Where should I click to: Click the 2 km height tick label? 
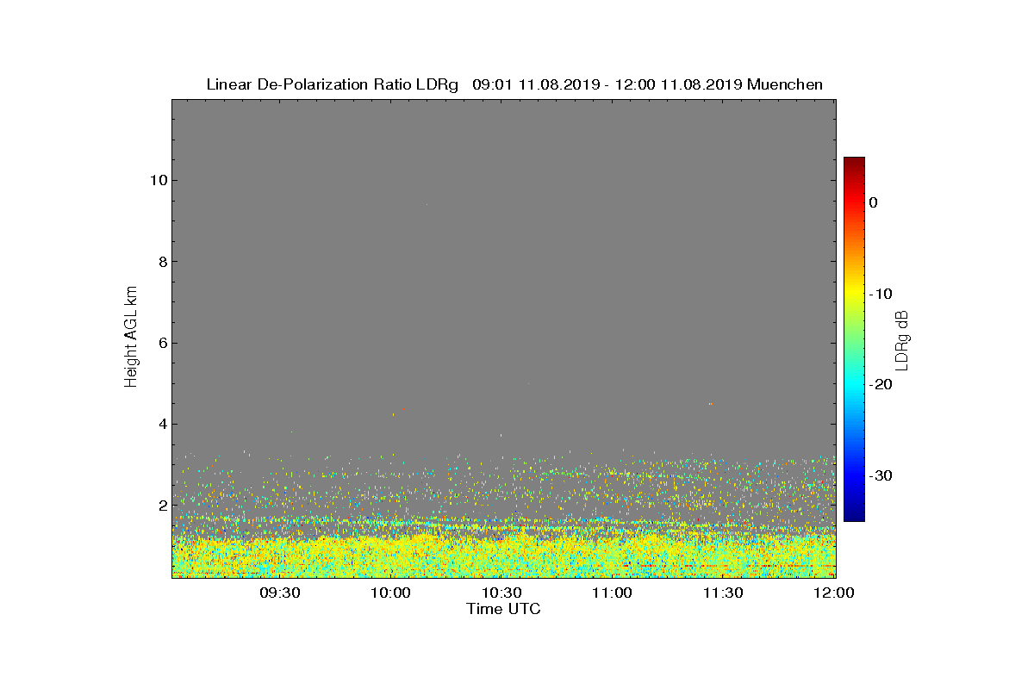coord(162,505)
